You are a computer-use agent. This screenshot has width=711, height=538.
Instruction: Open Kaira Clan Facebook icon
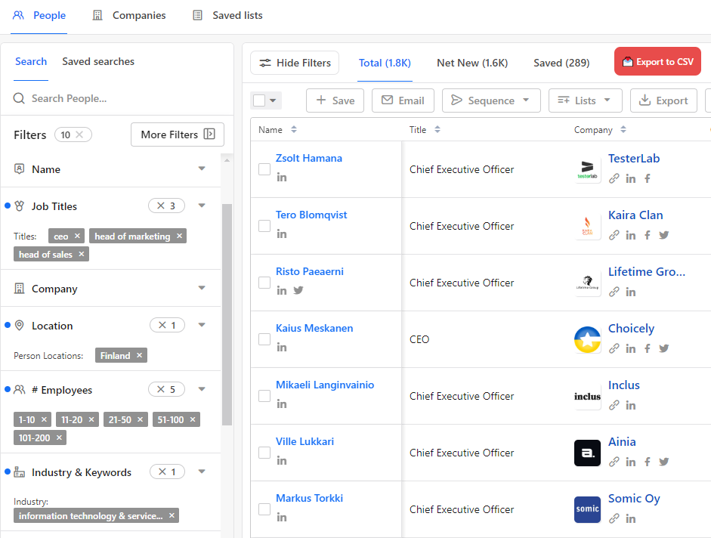(x=648, y=235)
